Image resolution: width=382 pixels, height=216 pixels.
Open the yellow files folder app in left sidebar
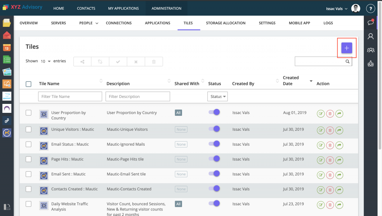point(7,23)
